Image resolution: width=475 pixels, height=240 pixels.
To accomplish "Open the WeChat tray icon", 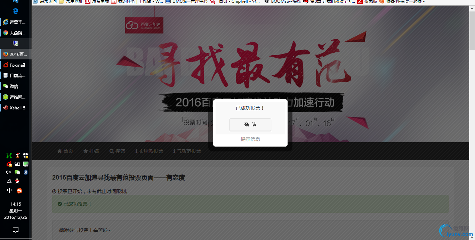I will click(17, 172).
